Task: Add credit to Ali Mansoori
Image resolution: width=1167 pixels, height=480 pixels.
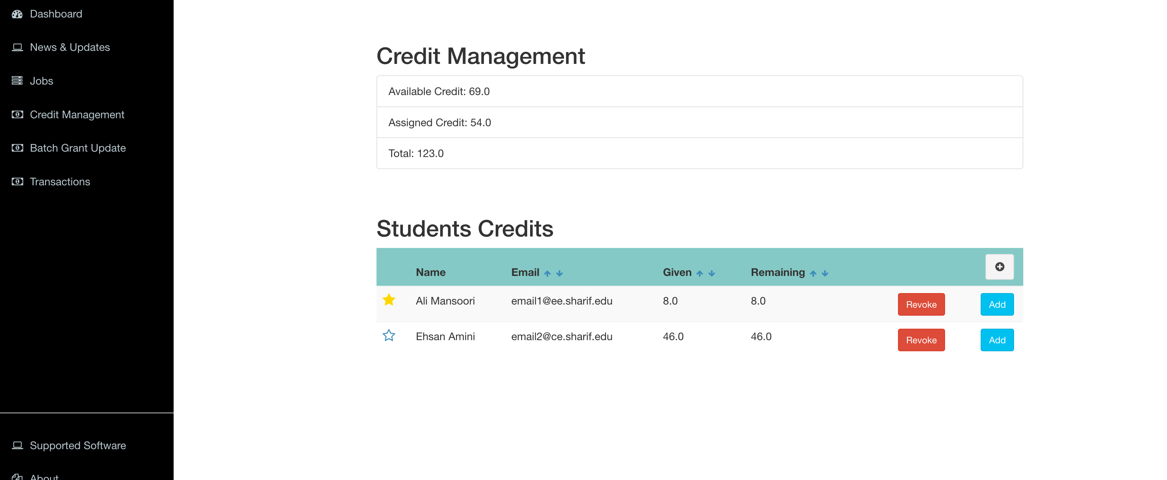Action: tap(997, 304)
